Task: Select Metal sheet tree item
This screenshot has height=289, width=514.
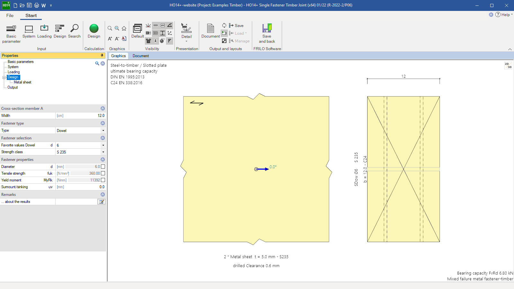Action: click(x=22, y=82)
